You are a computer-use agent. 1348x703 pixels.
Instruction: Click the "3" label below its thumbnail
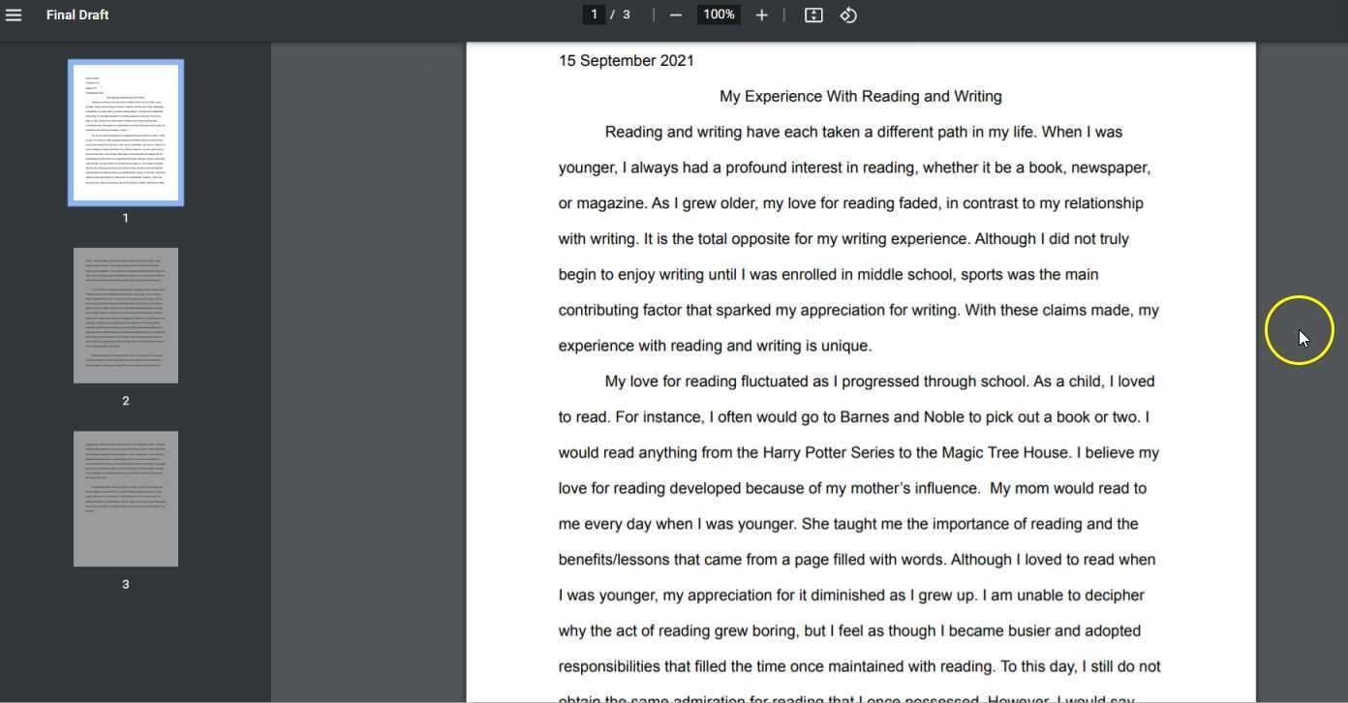[x=125, y=583]
